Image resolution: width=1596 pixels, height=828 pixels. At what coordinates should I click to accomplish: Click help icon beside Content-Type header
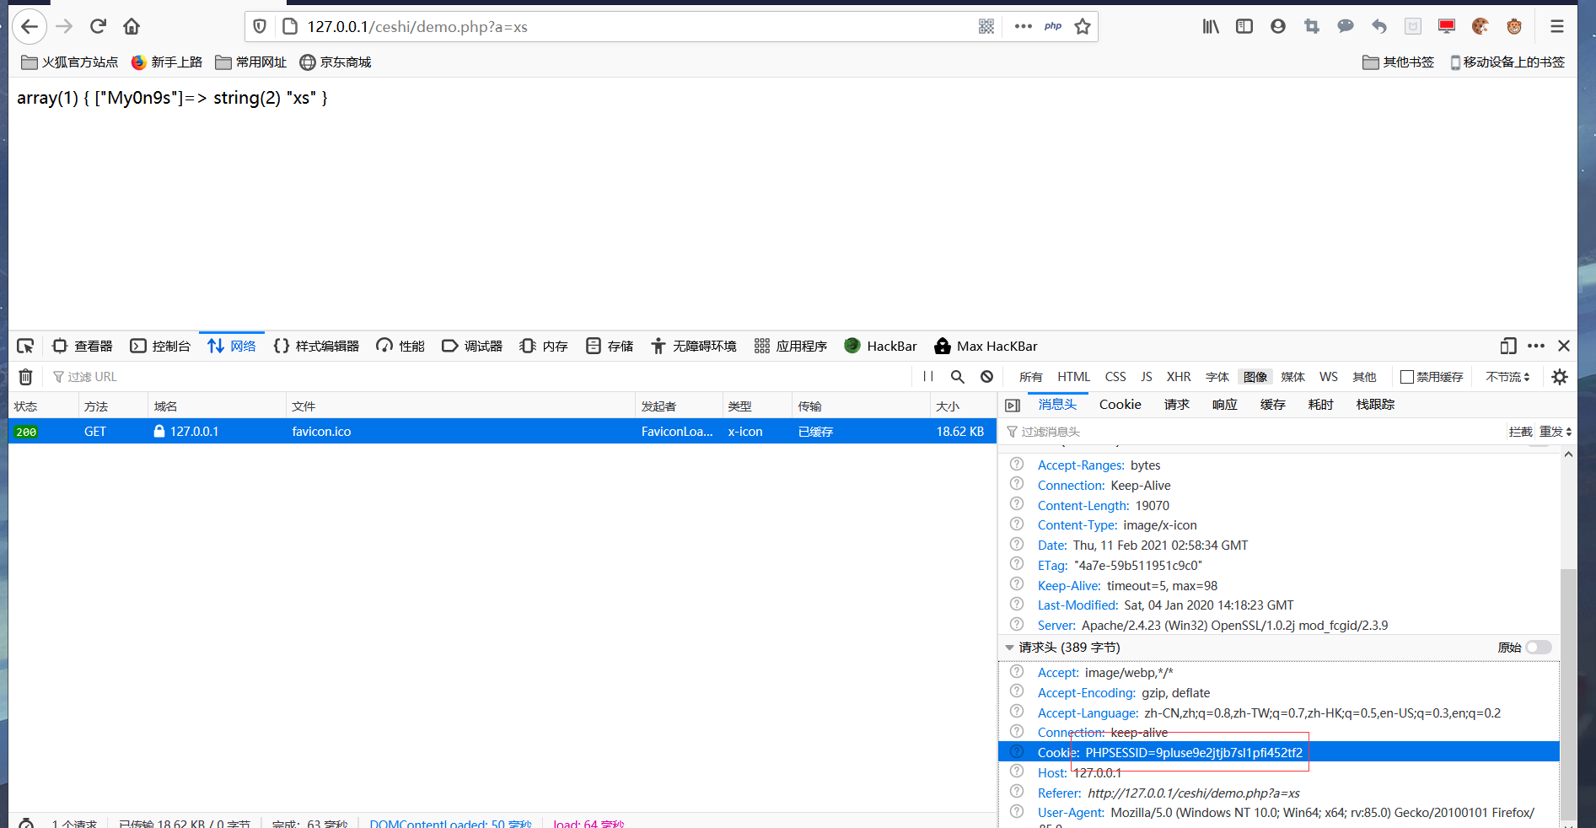point(1017,524)
